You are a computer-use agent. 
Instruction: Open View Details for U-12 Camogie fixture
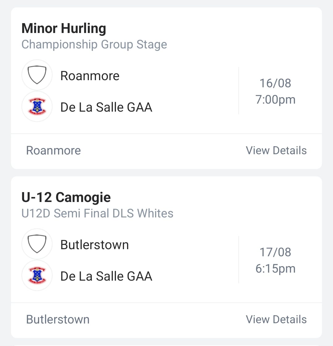(276, 319)
